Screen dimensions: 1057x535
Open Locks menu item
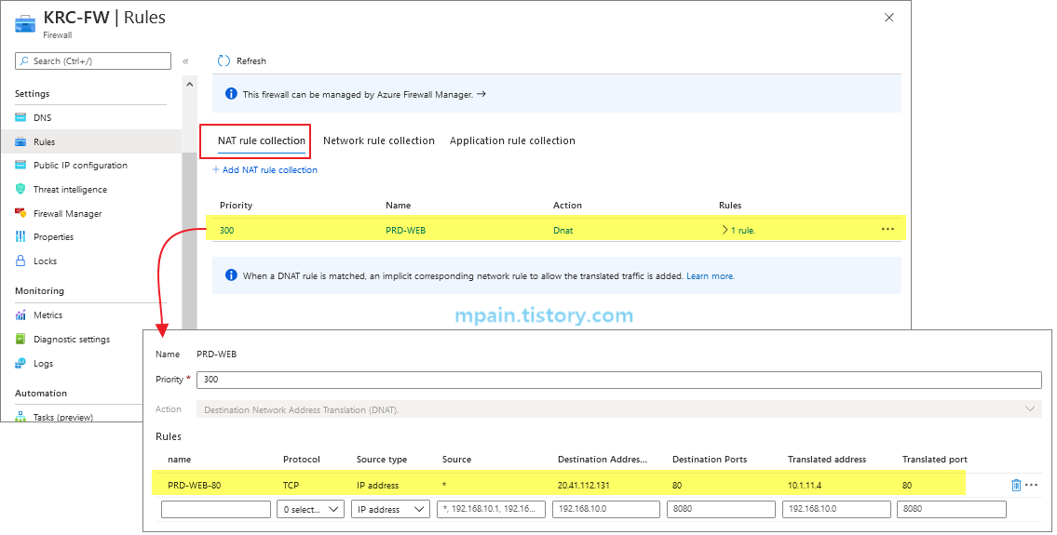pos(45,261)
